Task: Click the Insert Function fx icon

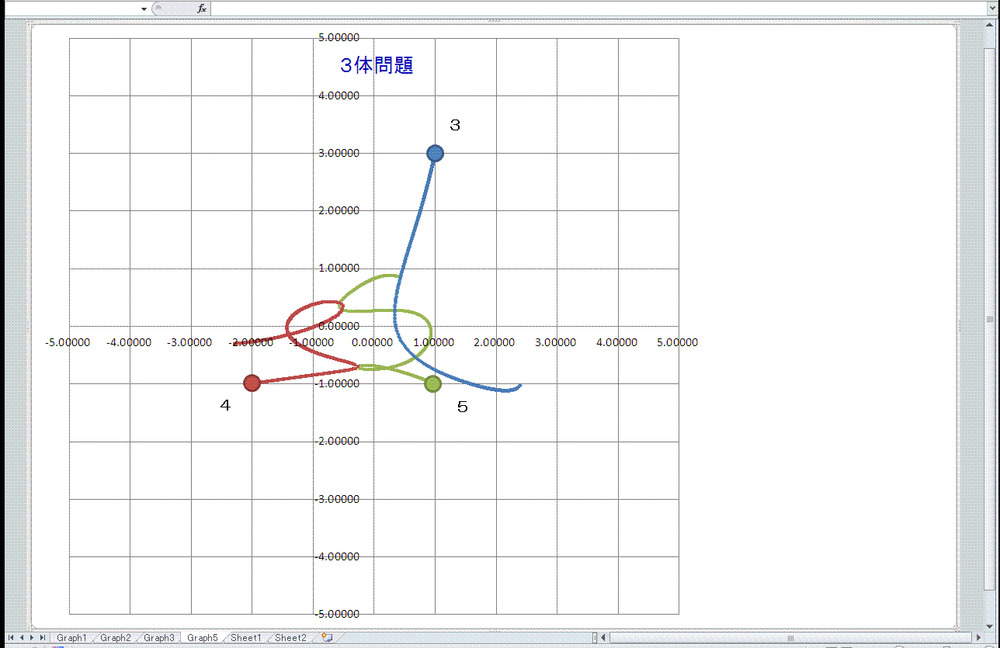Action: [202, 9]
